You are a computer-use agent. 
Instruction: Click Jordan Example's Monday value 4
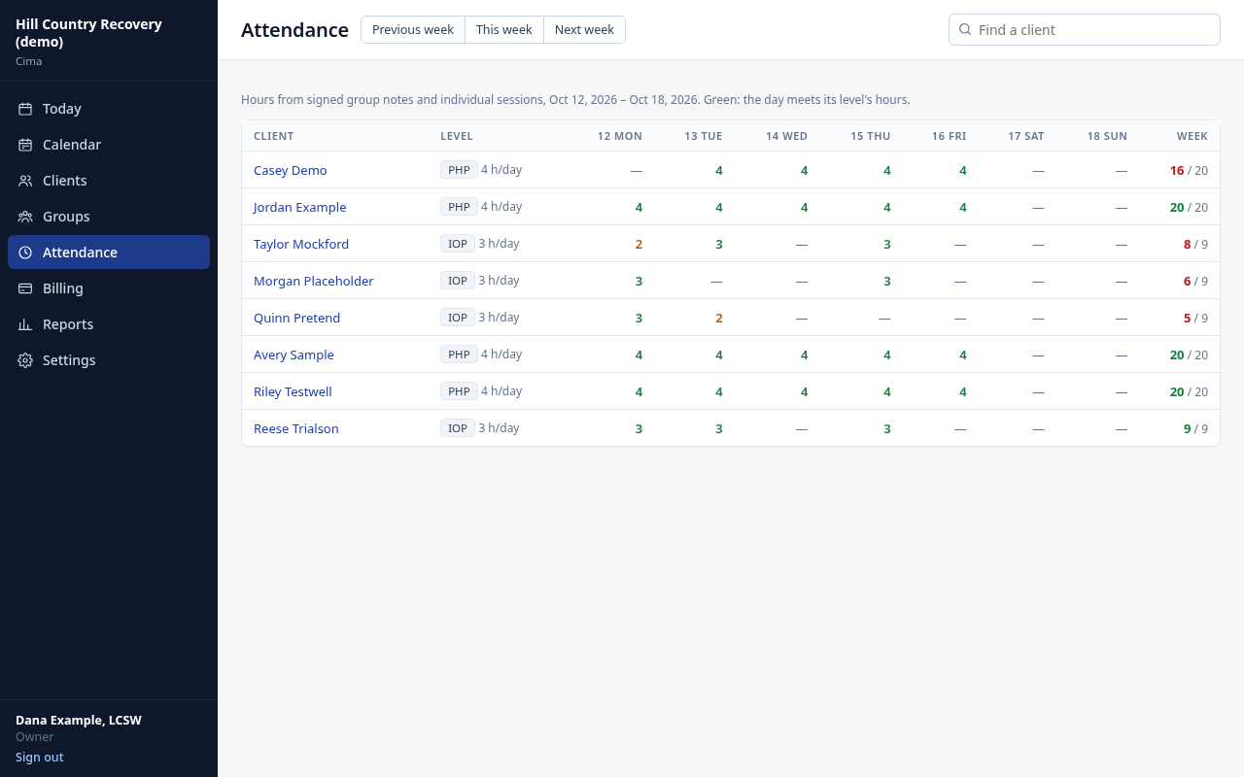coord(639,207)
